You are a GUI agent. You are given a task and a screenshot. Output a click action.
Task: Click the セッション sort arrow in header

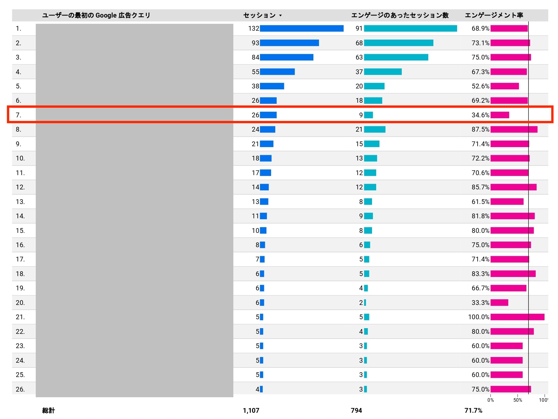[280, 15]
